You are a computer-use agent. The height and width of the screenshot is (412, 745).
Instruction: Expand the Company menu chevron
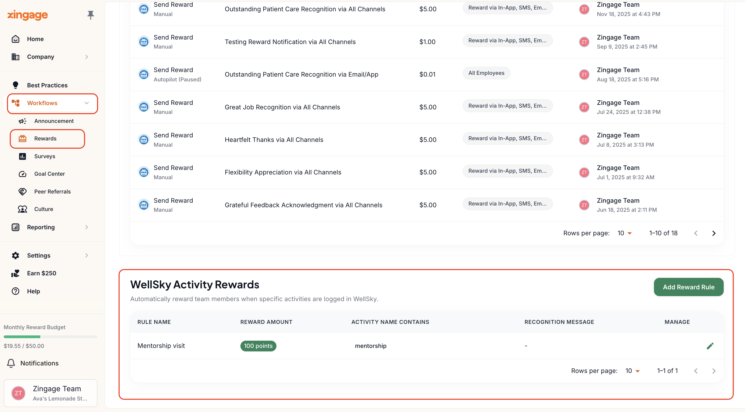pyautogui.click(x=87, y=57)
